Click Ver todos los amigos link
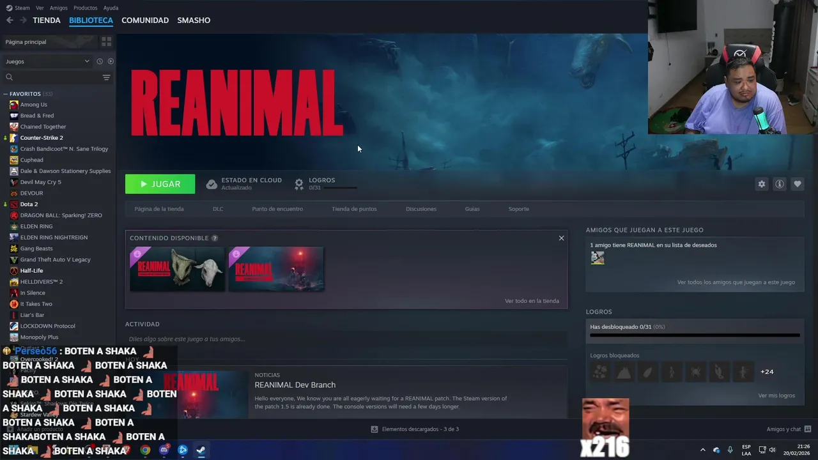 tap(736, 282)
